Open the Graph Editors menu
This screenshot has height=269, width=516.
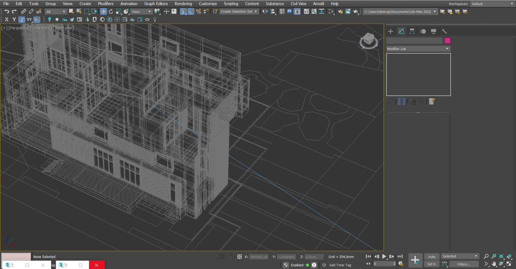tap(156, 4)
